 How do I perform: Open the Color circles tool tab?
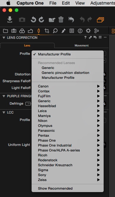point(22,31)
